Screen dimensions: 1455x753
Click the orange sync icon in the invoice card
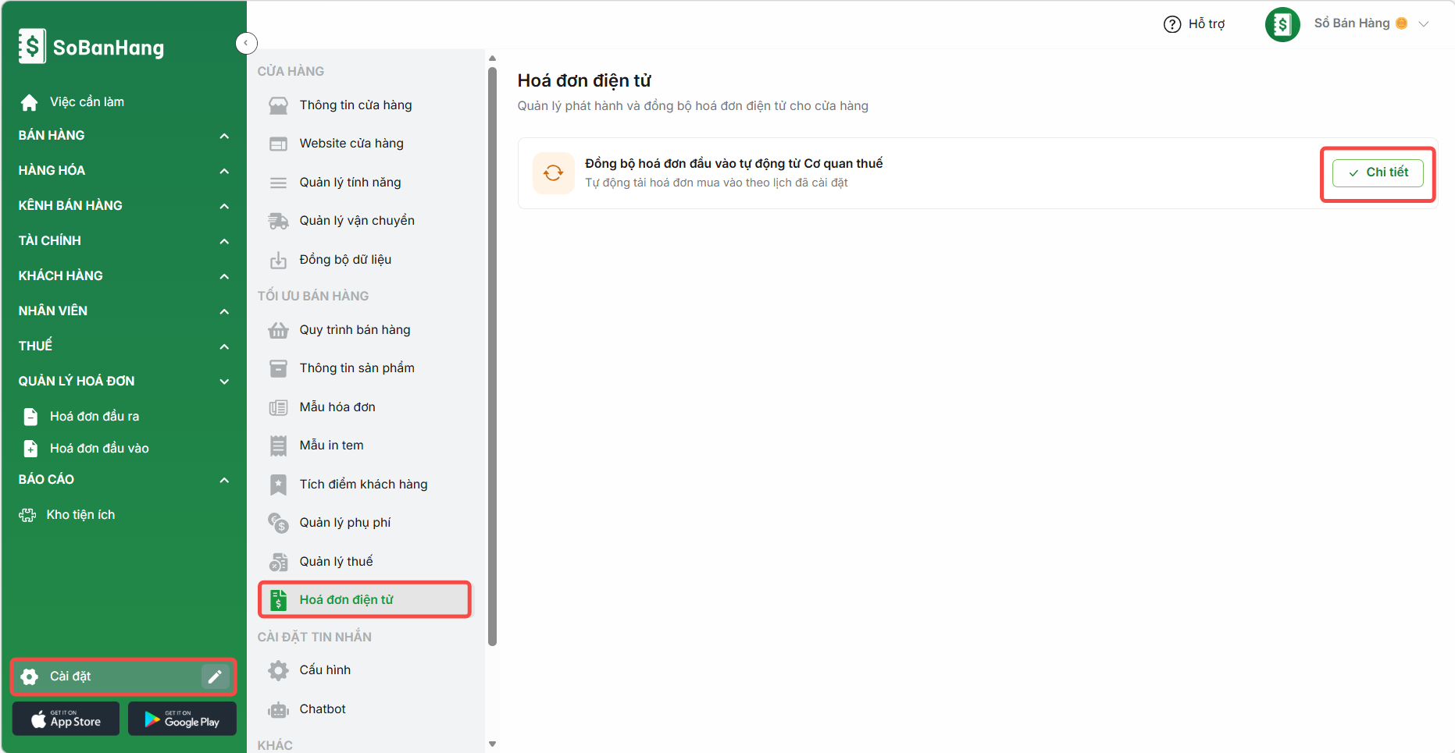553,173
